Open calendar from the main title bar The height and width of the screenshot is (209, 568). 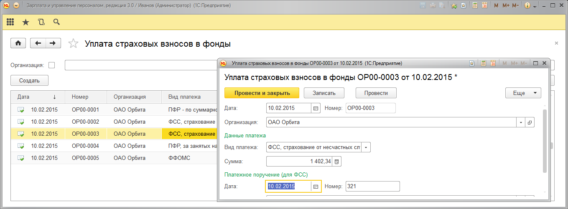484,6
